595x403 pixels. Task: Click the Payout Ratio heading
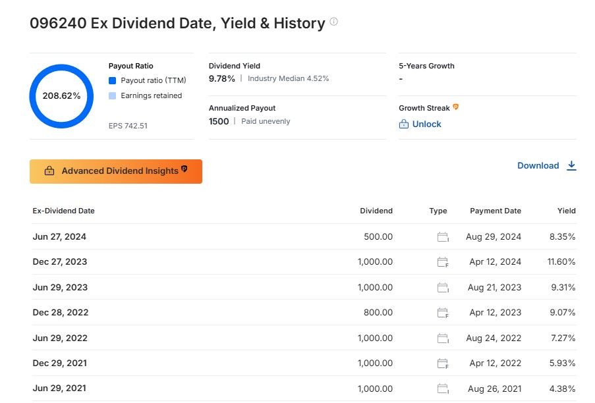[131, 66]
